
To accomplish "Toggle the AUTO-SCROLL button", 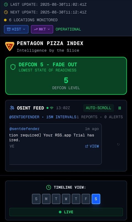I will point(99,108).
